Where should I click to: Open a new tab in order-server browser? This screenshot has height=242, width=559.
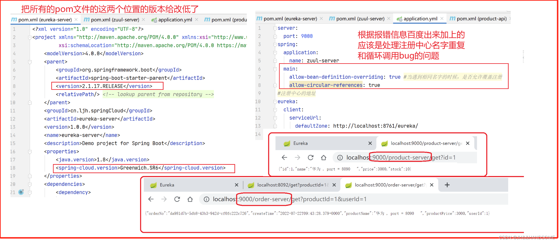(447, 185)
